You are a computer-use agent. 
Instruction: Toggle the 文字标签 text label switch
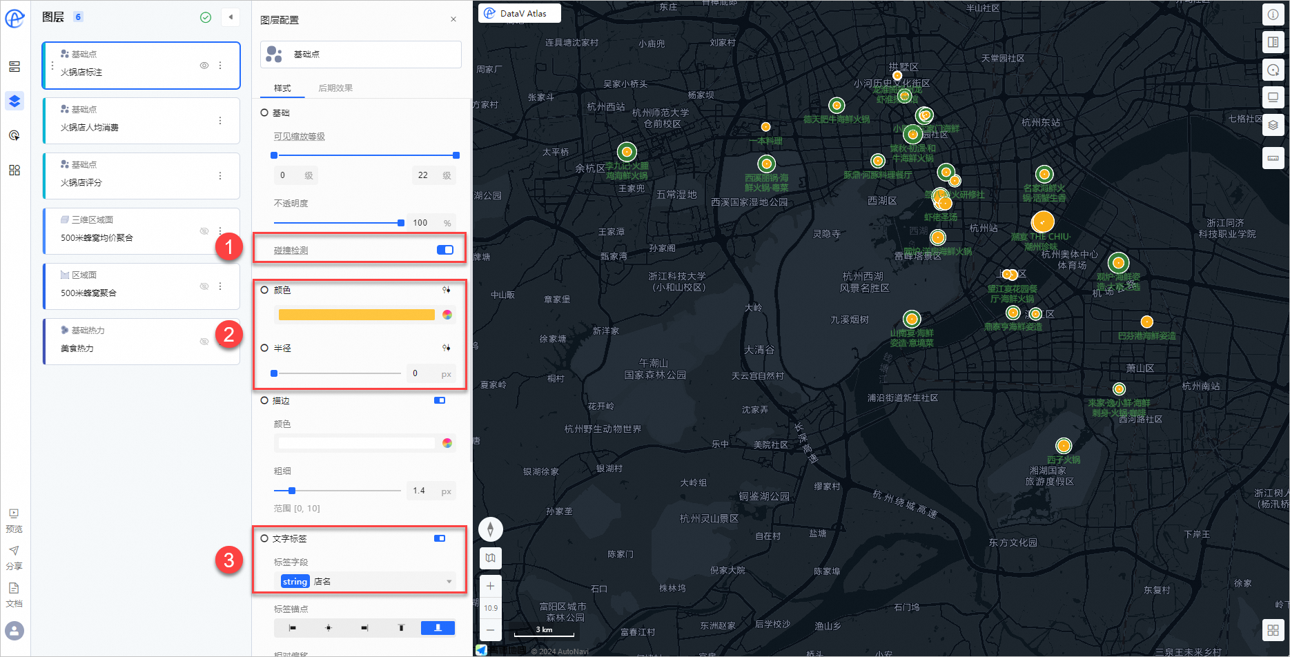point(440,538)
